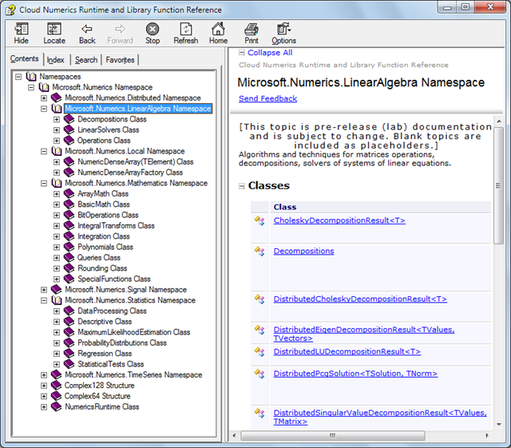Open CholeskyDecompositionResult<T> class link
Image resolution: width=511 pixels, height=448 pixels.
pyautogui.click(x=339, y=220)
